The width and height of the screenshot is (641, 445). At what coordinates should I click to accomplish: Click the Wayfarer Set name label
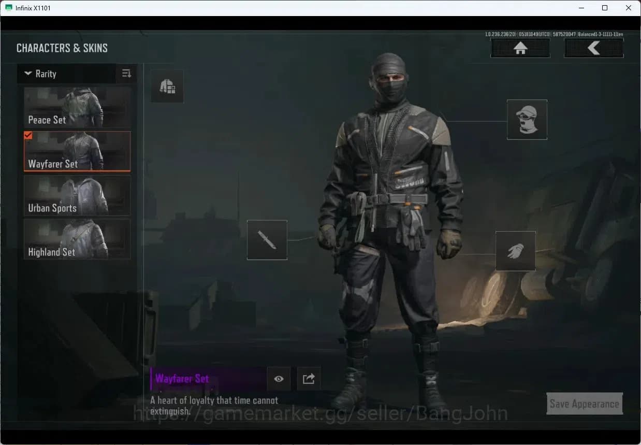tap(182, 379)
